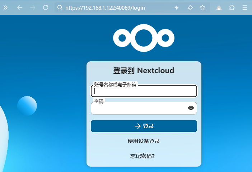
Task: Click the Nextcloud logo
Action: pyautogui.click(x=144, y=38)
